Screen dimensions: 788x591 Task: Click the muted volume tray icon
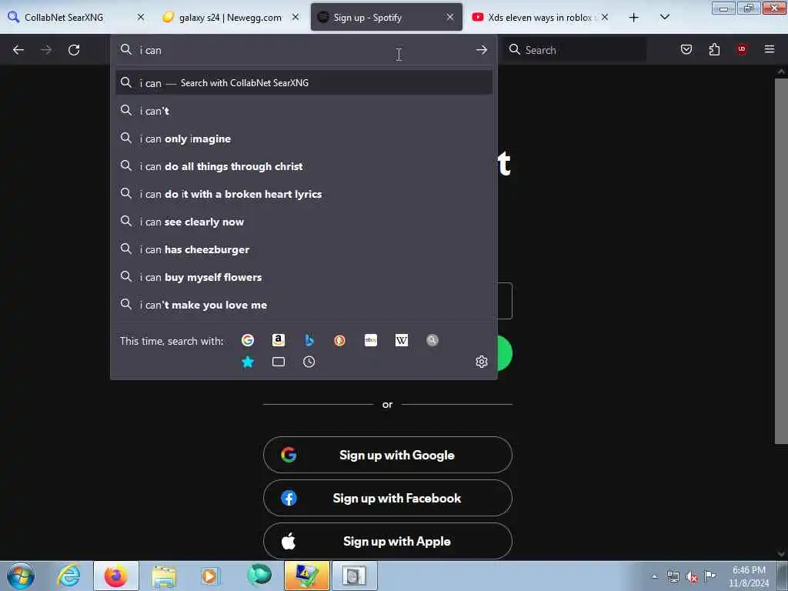pyautogui.click(x=692, y=577)
